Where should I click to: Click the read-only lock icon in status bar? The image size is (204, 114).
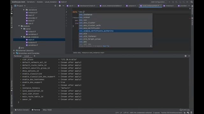pyautogui.click(x=185, y=113)
